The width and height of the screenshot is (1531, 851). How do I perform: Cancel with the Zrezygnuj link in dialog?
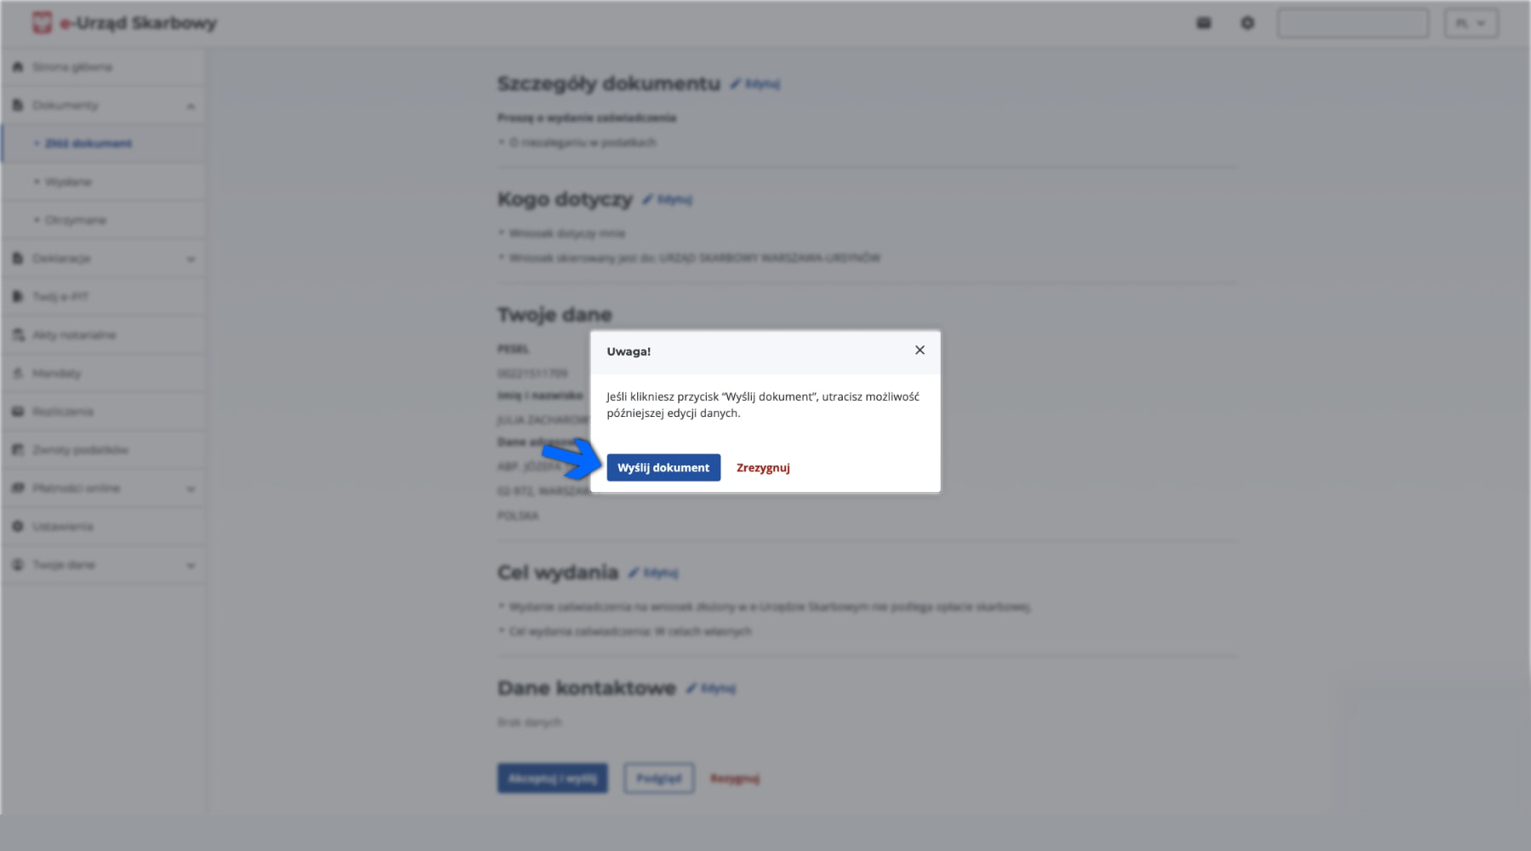tap(763, 467)
